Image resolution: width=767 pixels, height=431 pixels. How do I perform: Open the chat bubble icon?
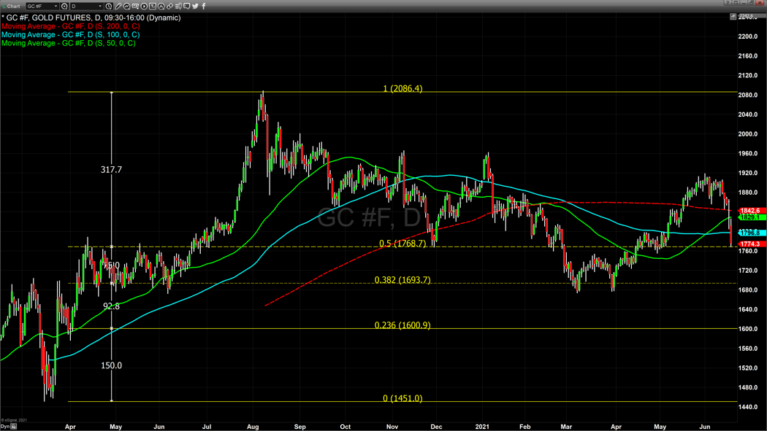click(x=186, y=7)
